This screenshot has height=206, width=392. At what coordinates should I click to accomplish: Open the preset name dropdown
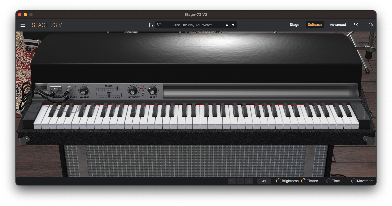193,25
